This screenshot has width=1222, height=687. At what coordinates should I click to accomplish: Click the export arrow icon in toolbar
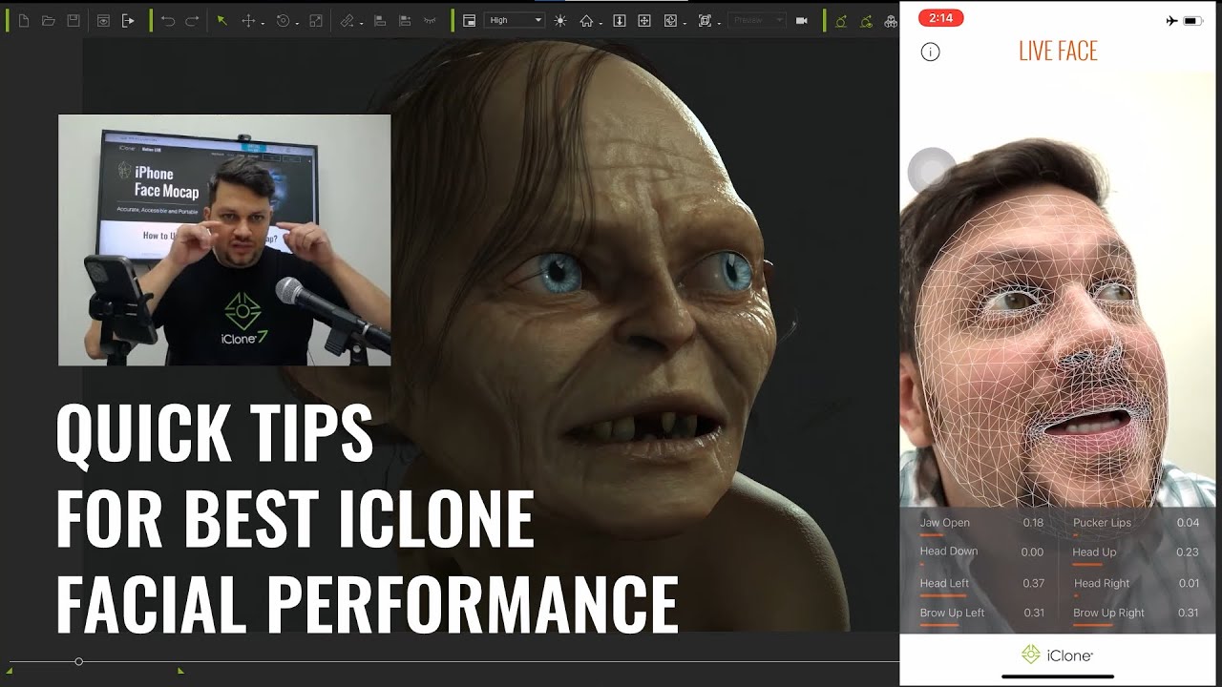pyautogui.click(x=128, y=20)
